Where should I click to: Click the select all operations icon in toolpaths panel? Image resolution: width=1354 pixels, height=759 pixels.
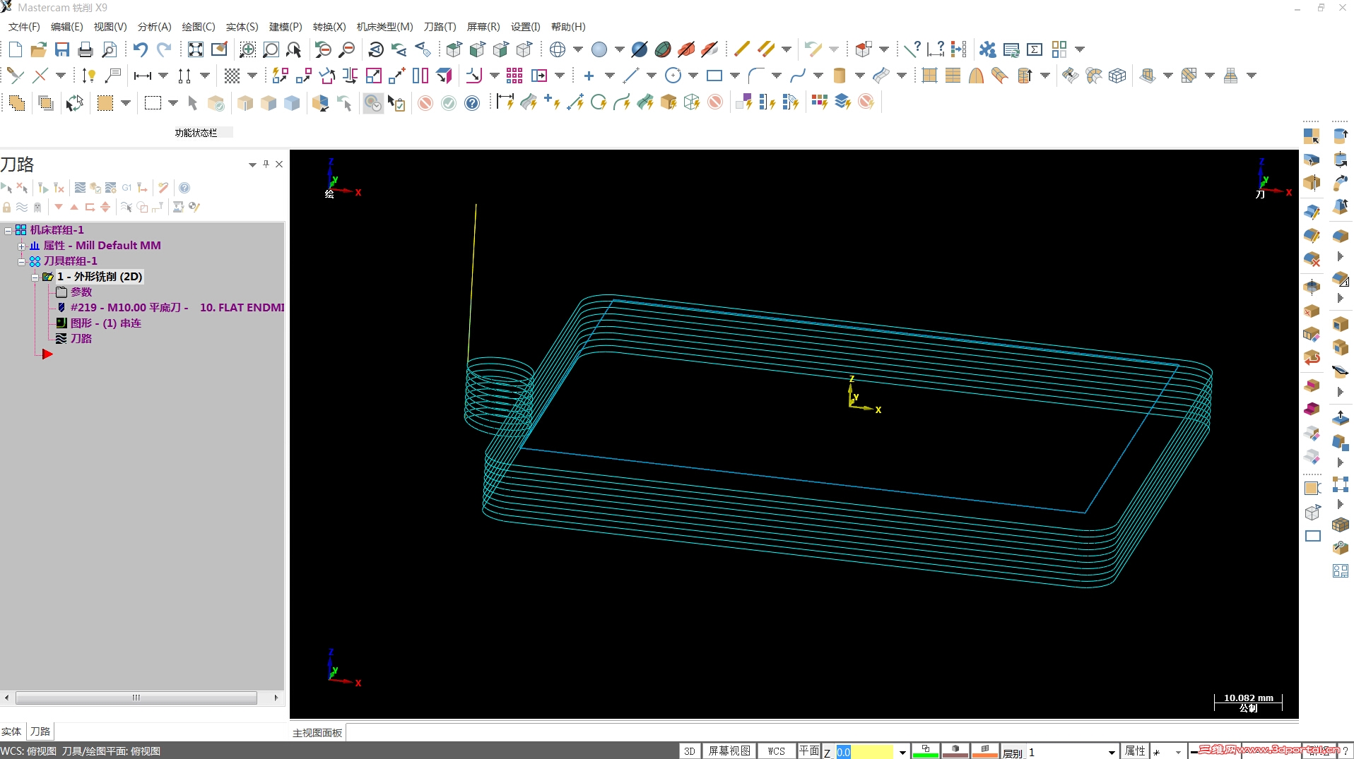point(6,188)
